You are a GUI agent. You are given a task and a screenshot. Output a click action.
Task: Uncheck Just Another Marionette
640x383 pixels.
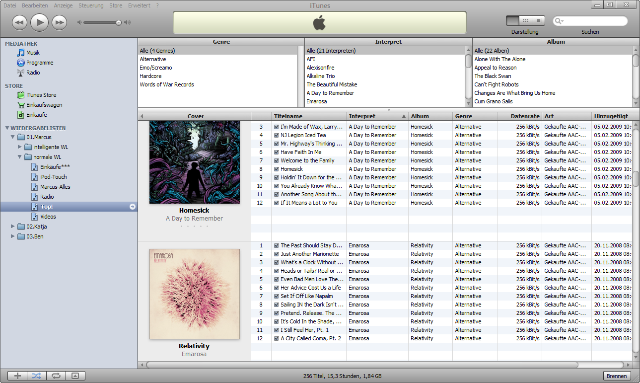(x=277, y=254)
